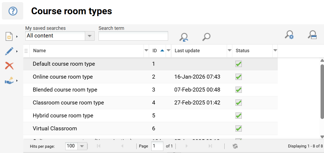The image size is (324, 153).
Task: Click the Search term input field
Action: [133, 36]
